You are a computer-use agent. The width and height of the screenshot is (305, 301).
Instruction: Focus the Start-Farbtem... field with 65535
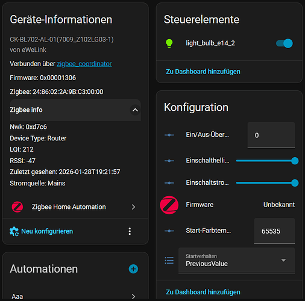[x=274, y=231]
